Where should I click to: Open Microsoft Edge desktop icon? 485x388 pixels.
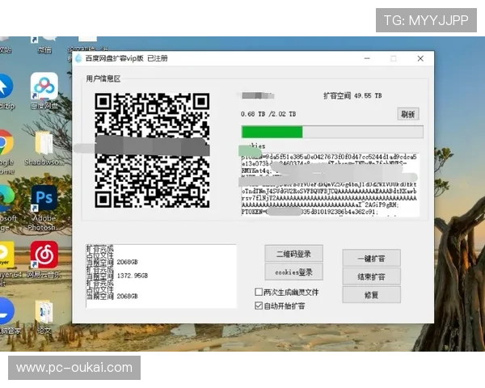6,208
